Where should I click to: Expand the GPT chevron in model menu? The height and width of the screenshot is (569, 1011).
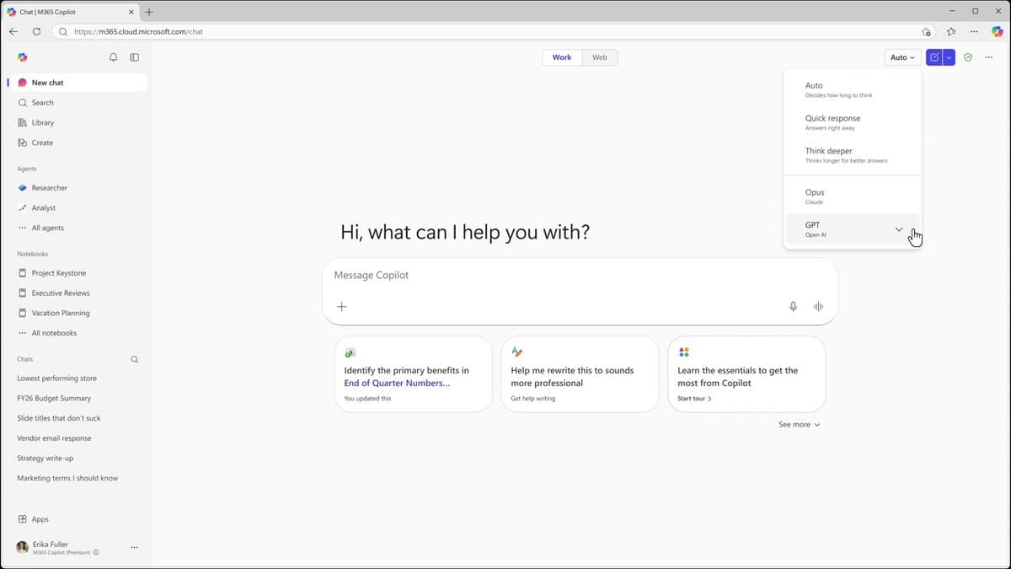(x=899, y=229)
